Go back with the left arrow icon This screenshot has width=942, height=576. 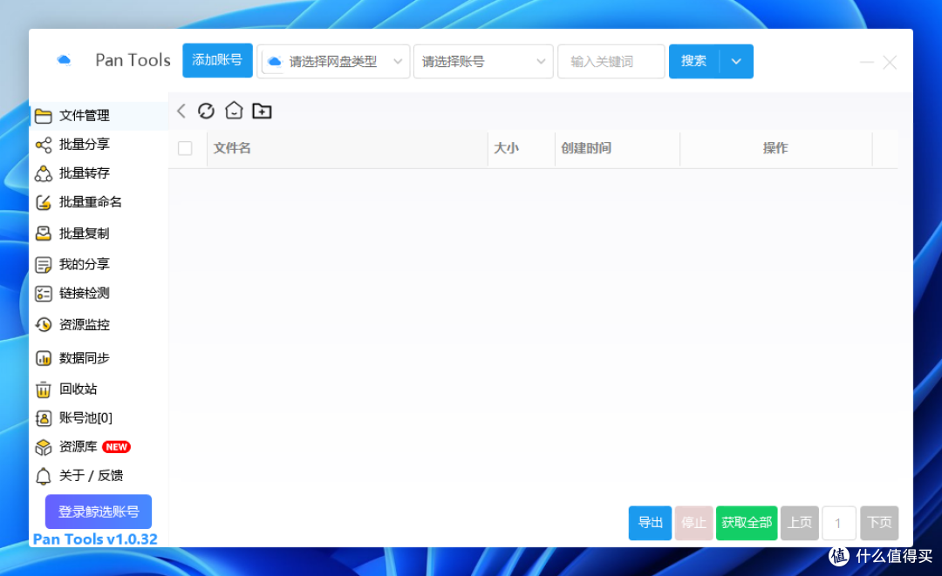pyautogui.click(x=181, y=111)
